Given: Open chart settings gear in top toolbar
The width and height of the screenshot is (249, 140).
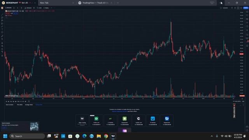Looking at the screenshot, I should pos(235,8).
